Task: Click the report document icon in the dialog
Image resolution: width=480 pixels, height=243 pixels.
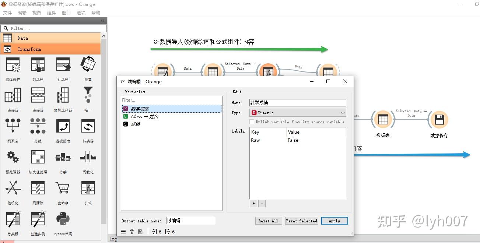Action: [140, 232]
